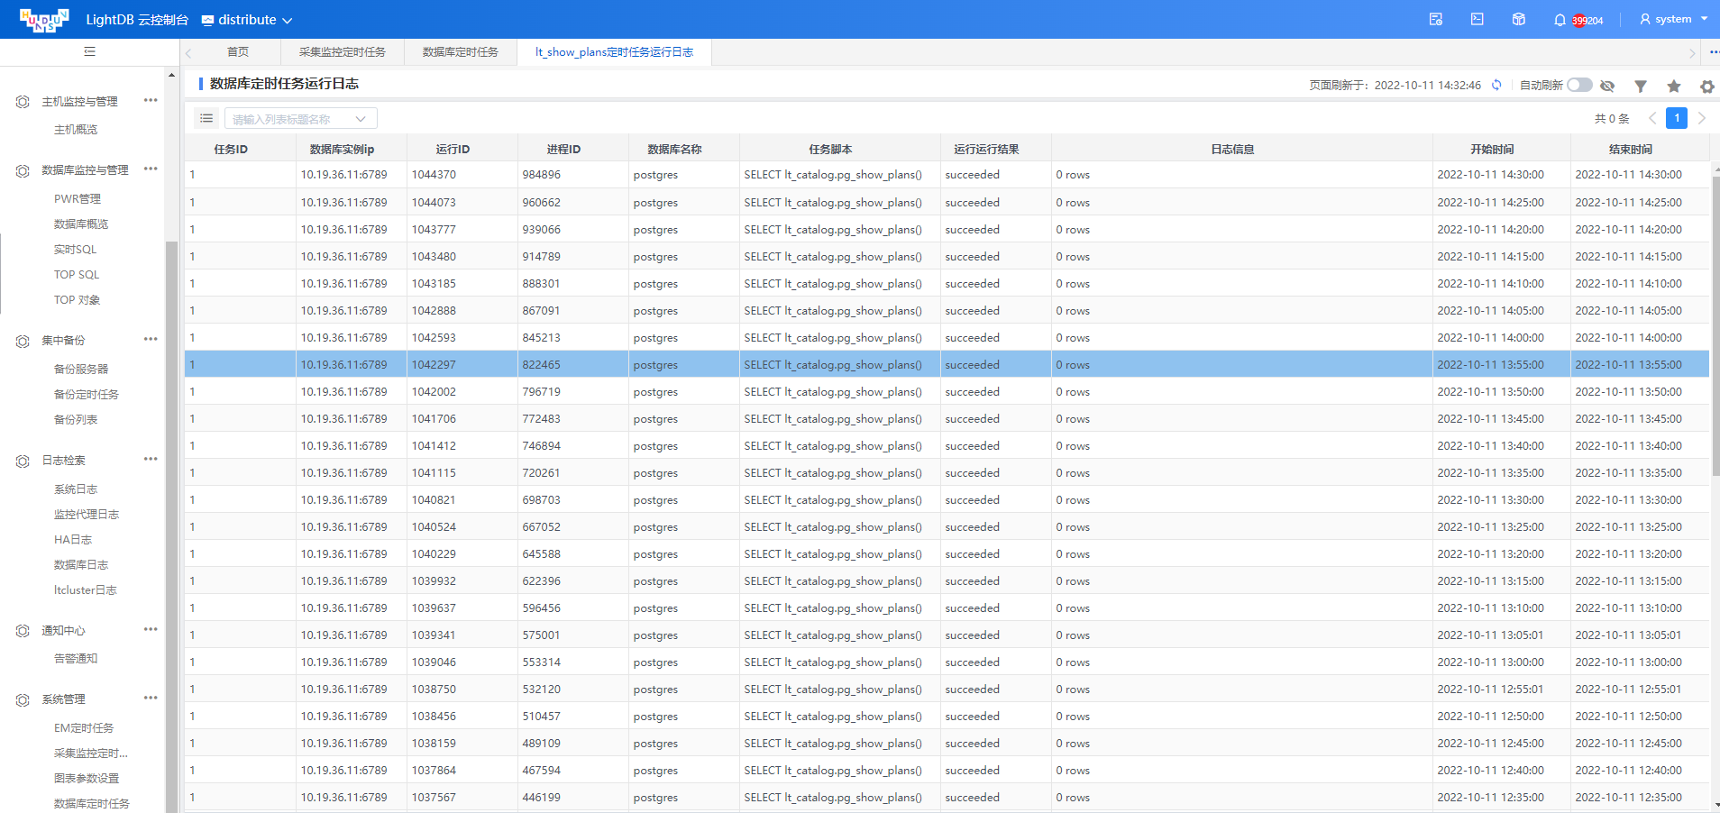Open the filter funnel icon

[1641, 86]
